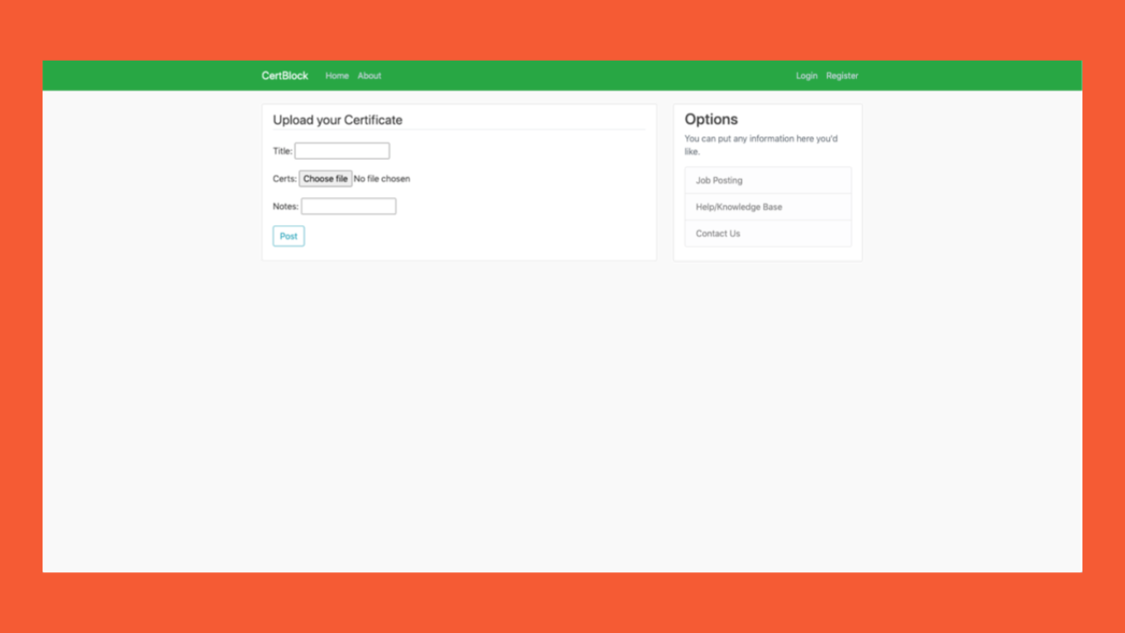The image size is (1125, 633).
Task: Open the CertBlock brand link
Action: click(x=285, y=76)
